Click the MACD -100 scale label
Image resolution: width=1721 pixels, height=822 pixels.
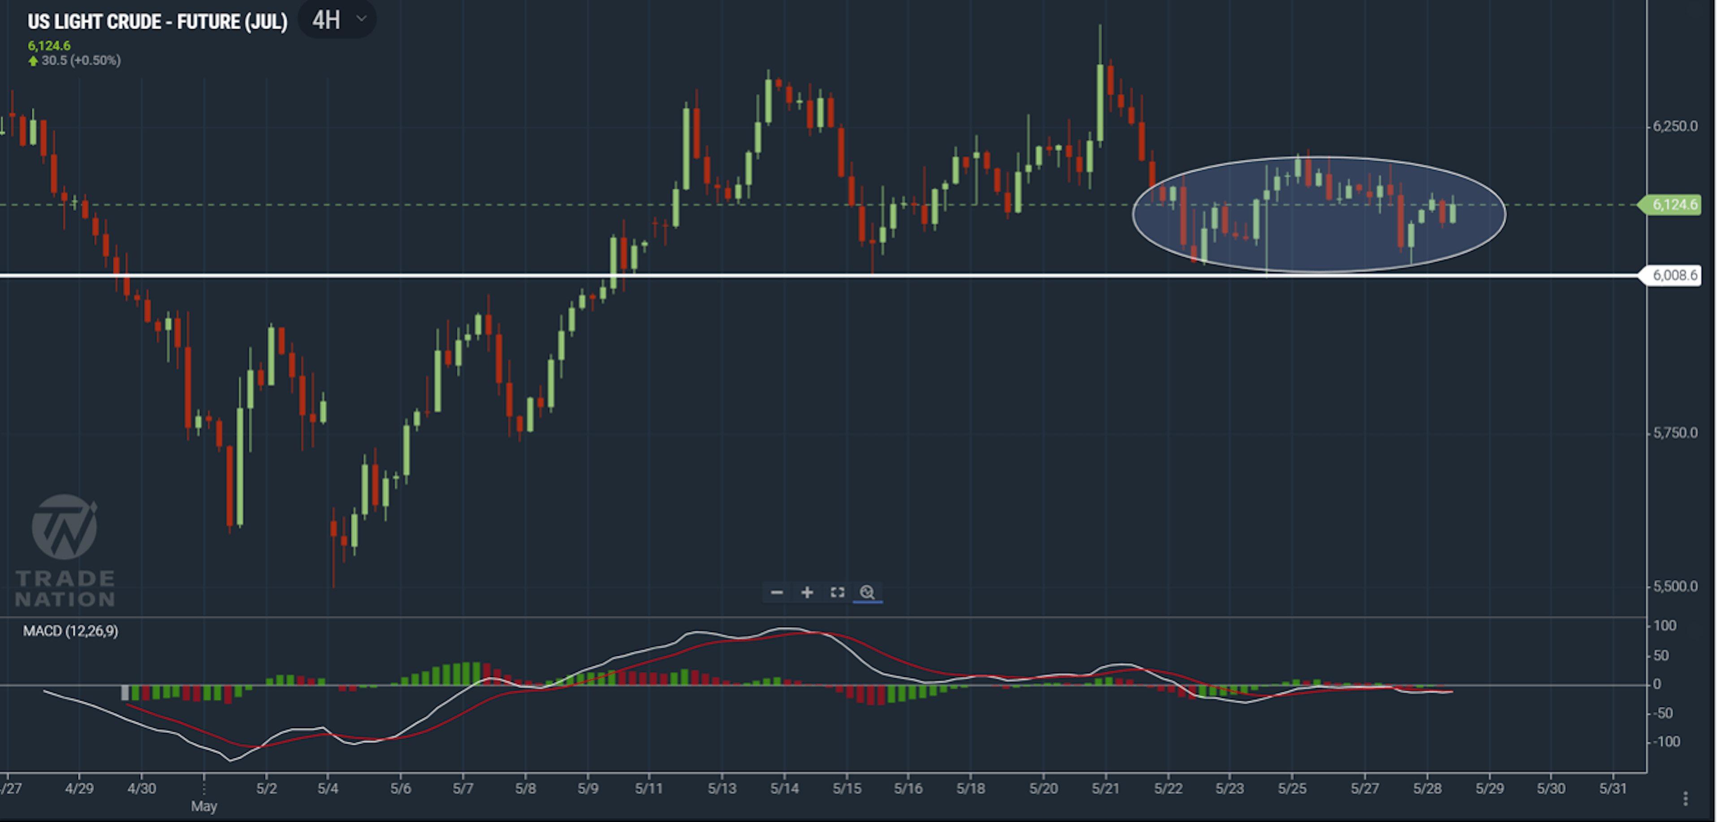(1666, 742)
